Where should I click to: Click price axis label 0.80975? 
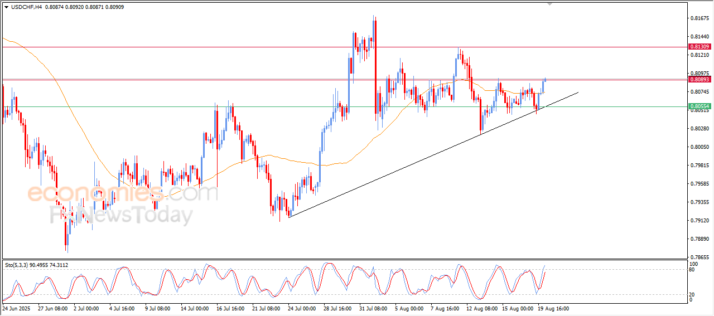pyautogui.click(x=699, y=74)
